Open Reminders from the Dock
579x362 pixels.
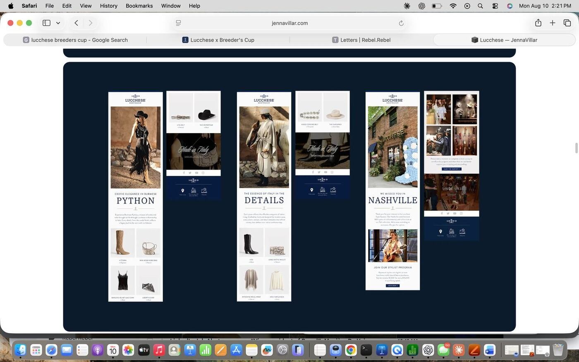82,350
